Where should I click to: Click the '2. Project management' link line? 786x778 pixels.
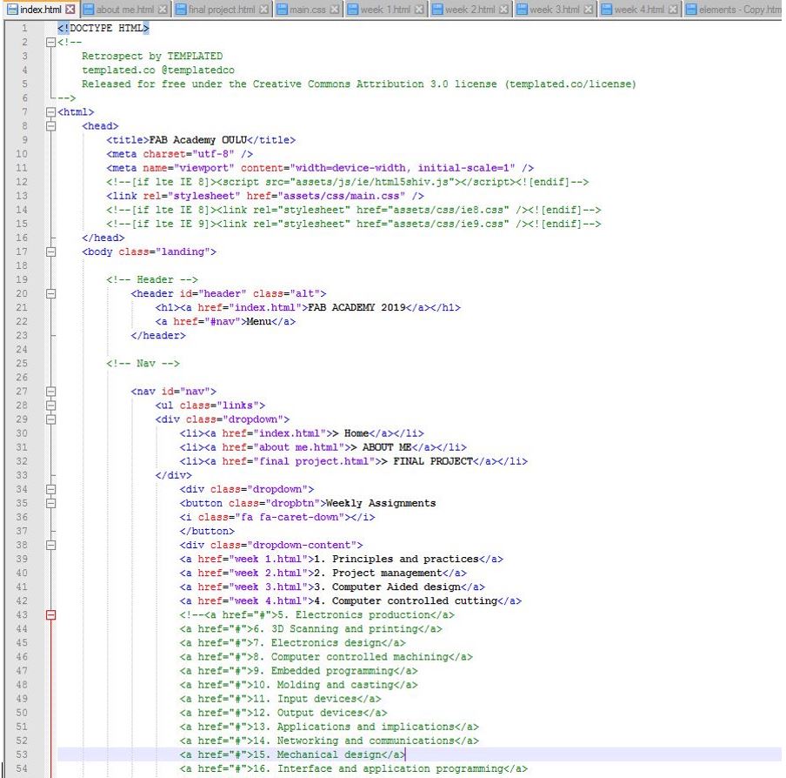tap(323, 573)
